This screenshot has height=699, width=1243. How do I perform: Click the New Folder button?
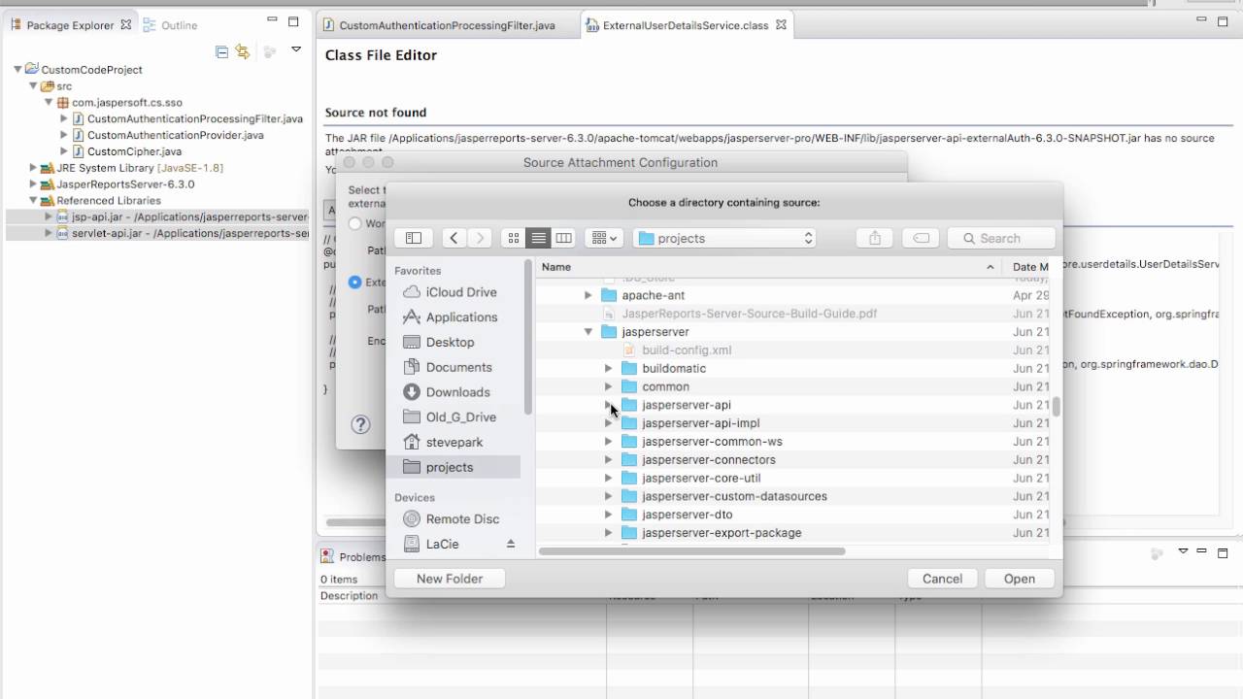[x=450, y=579]
